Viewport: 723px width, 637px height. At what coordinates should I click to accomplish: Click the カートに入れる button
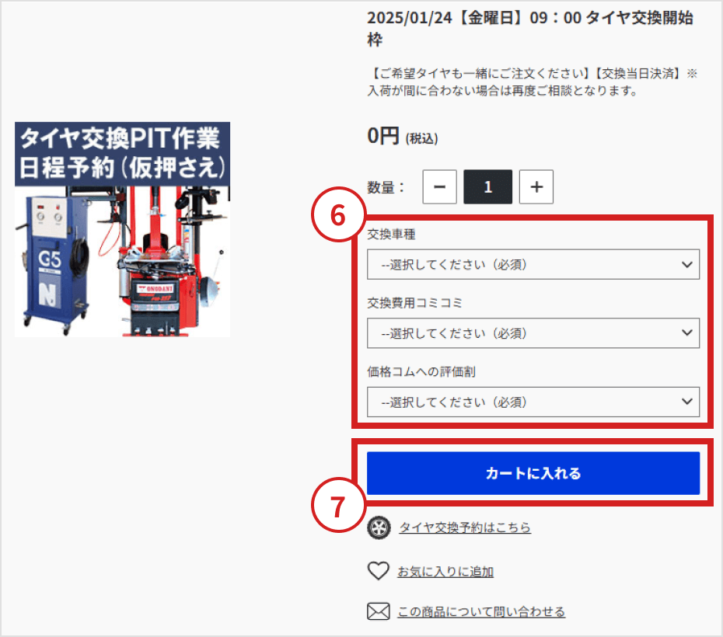(533, 473)
